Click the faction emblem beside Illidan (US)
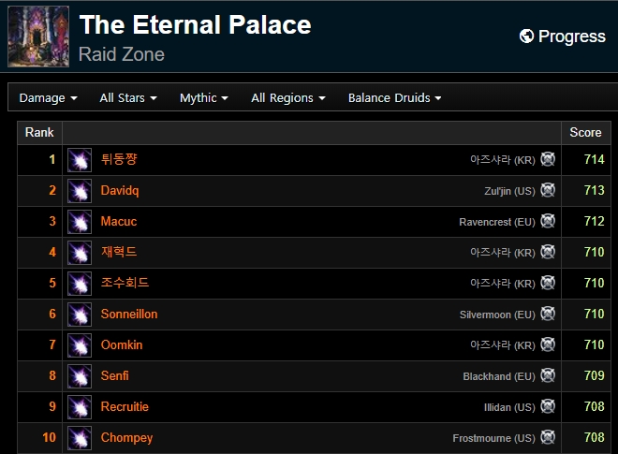Screen dimensions: 618x454 (x=548, y=406)
